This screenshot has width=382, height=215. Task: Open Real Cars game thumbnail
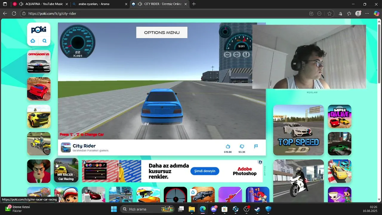tap(121, 195)
